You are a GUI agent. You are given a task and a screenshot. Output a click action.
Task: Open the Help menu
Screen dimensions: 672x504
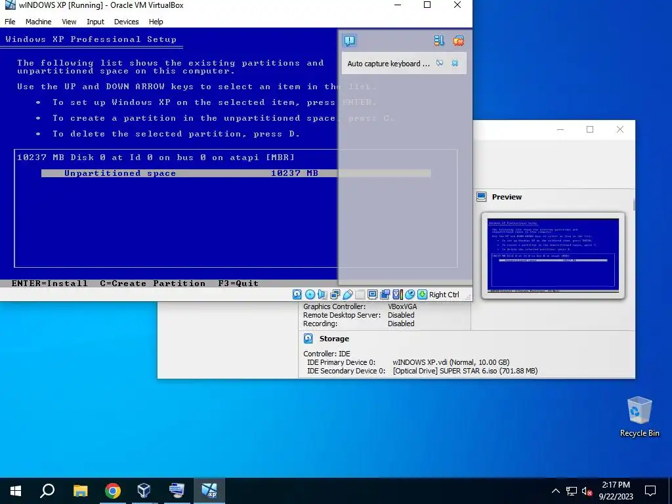click(x=156, y=22)
